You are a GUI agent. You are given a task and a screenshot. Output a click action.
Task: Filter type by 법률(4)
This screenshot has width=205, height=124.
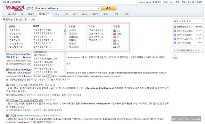click(72, 40)
